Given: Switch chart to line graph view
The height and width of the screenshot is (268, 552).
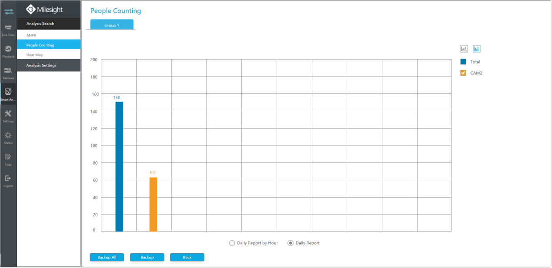Looking at the screenshot, I should tap(464, 49).
